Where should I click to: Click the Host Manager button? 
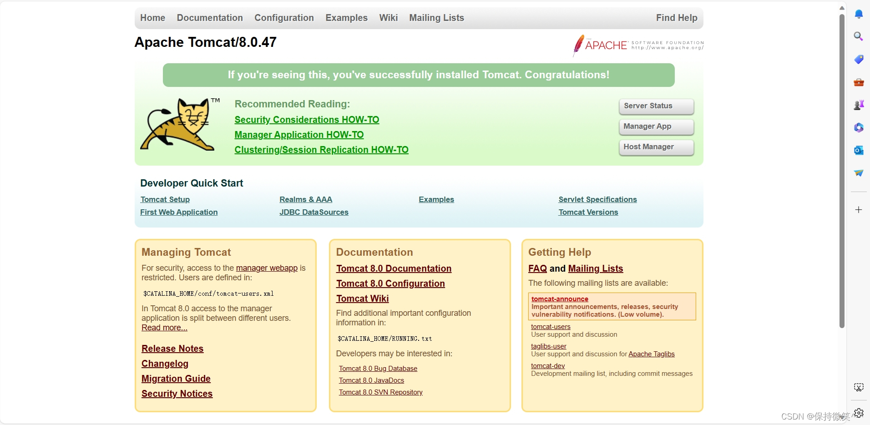(656, 147)
